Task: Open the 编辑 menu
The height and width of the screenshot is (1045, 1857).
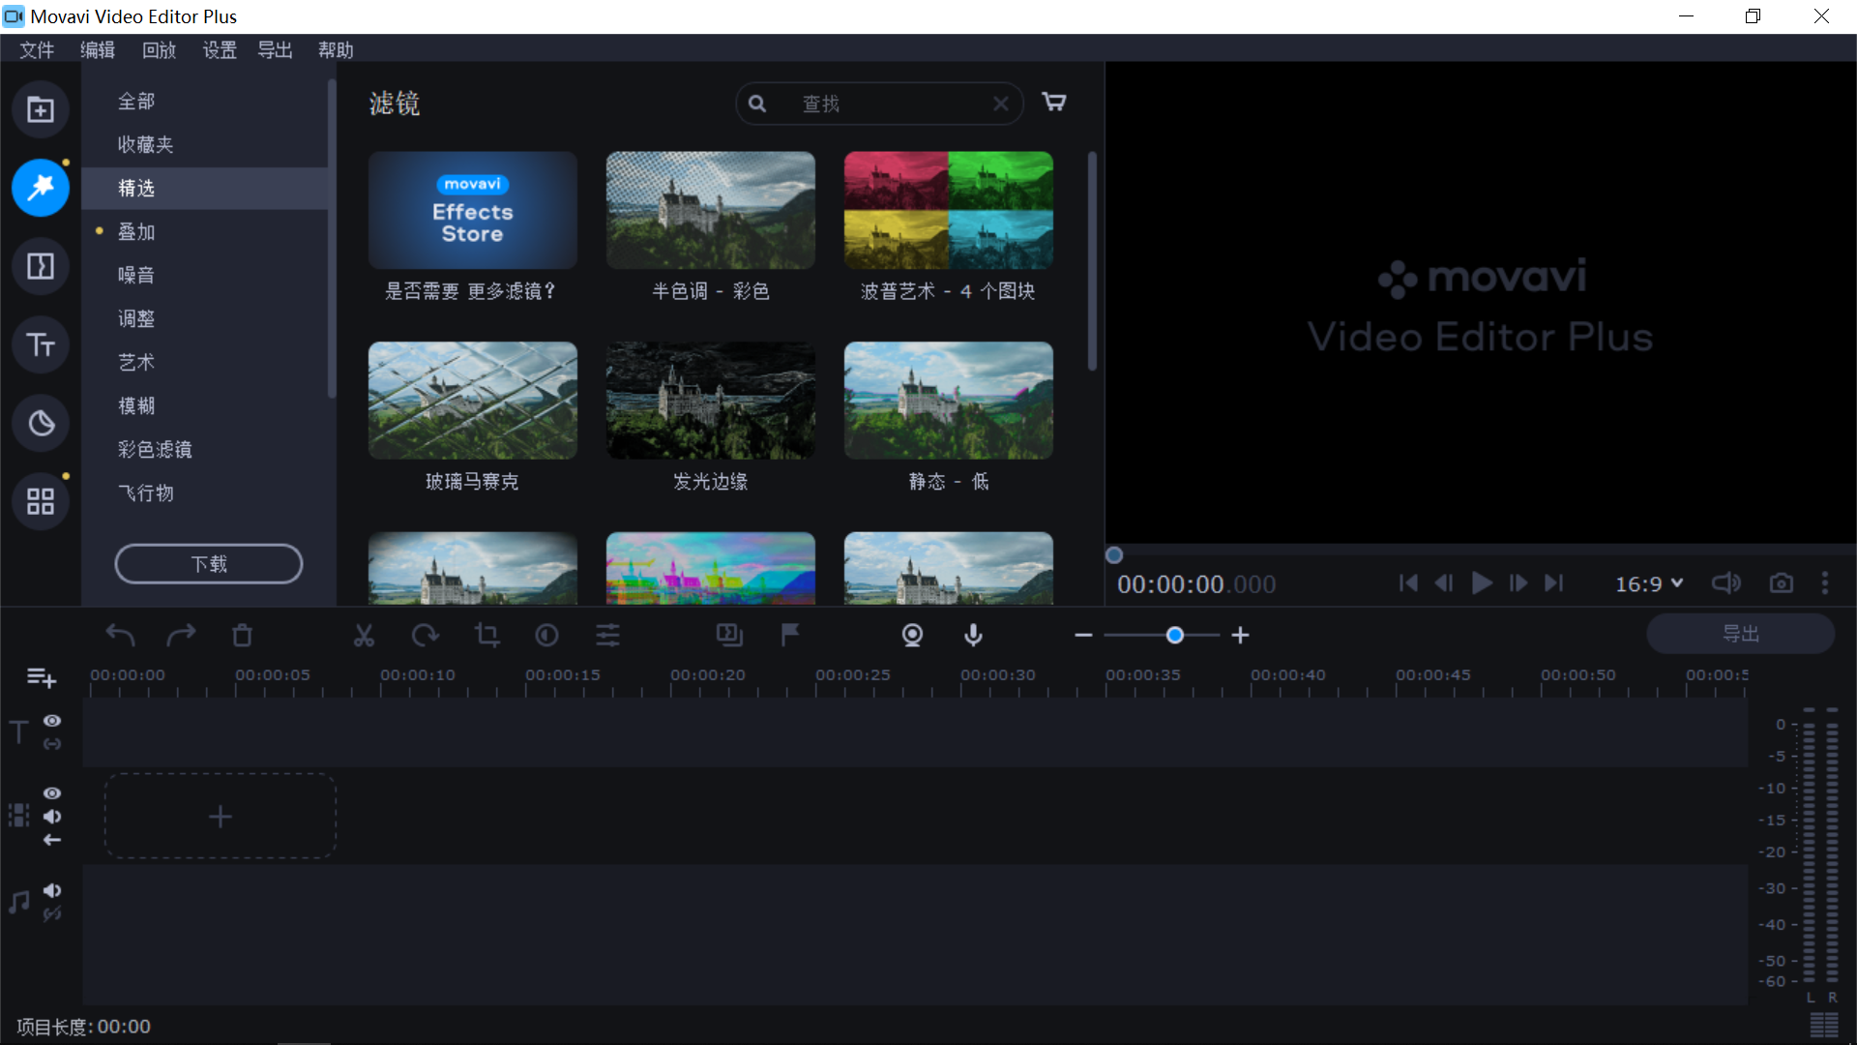Action: 98,50
